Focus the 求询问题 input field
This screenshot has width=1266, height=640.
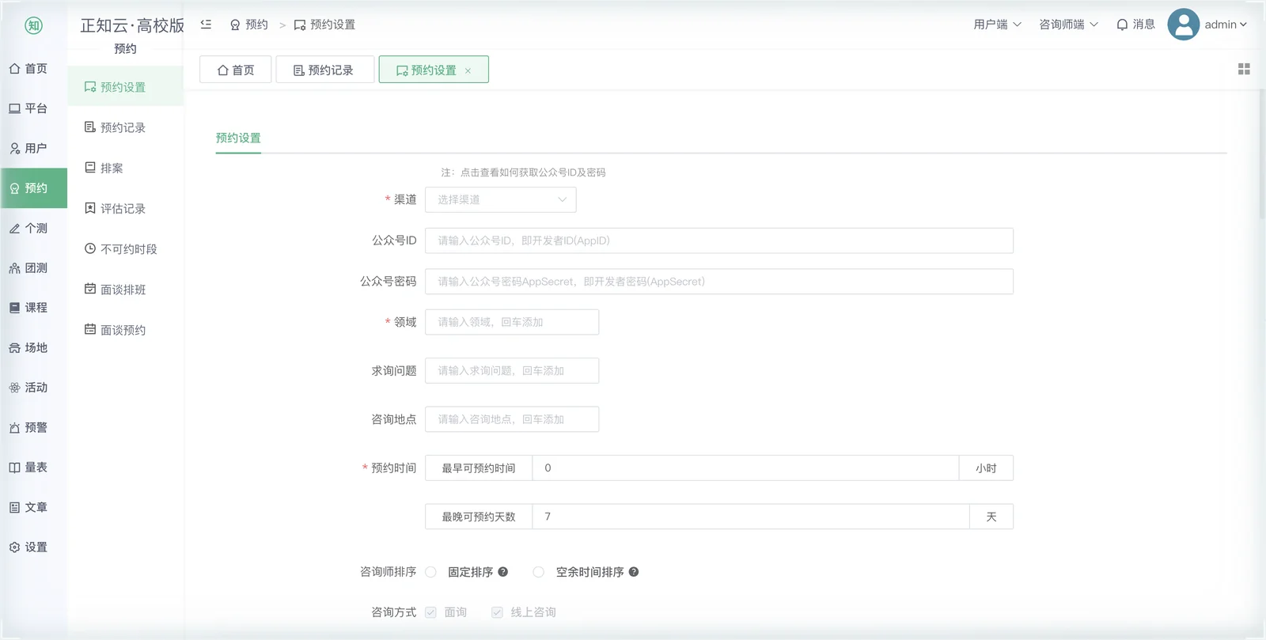512,371
